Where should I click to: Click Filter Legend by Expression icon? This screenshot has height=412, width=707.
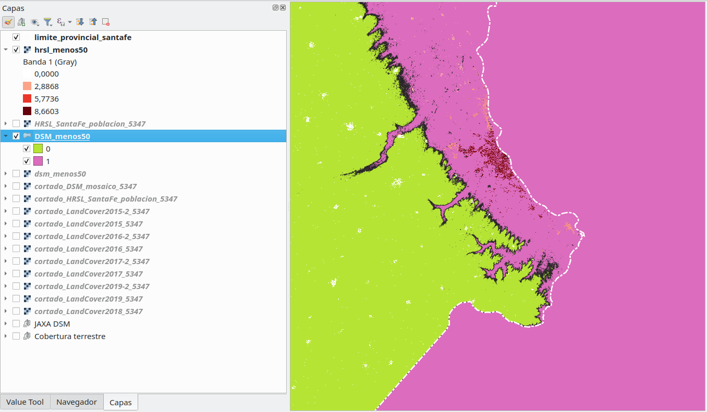[x=61, y=22]
